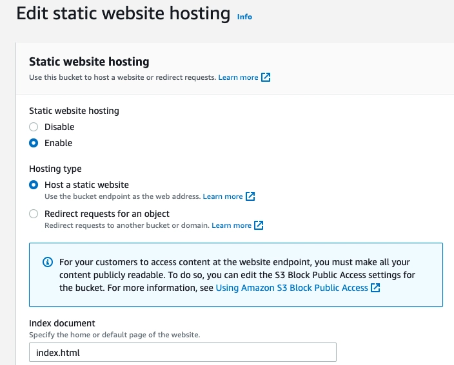Viewport: 454px width, 365px height.
Task: Click the external link icon beside header Learn more
Action: 266,78
